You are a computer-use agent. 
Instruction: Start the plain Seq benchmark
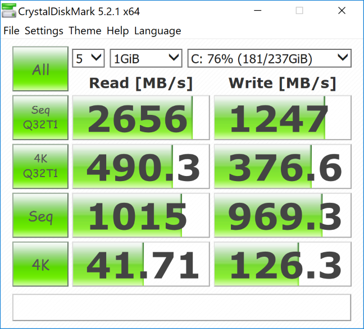[40, 215]
